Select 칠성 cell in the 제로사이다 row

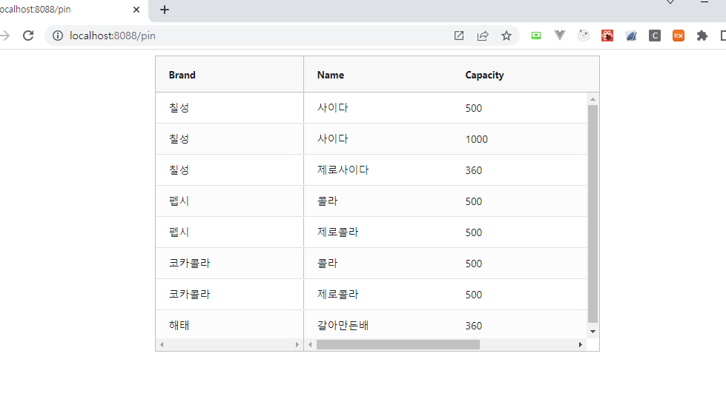[230, 170]
